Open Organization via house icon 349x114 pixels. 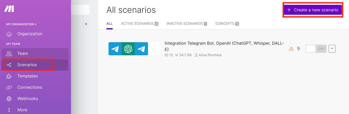coord(9,34)
